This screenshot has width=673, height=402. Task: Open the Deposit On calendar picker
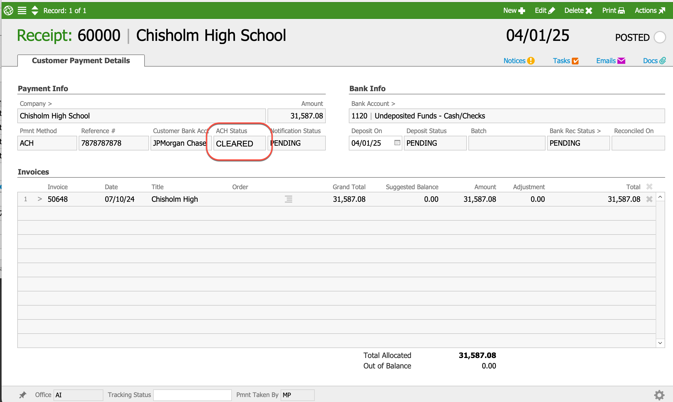pyautogui.click(x=397, y=143)
